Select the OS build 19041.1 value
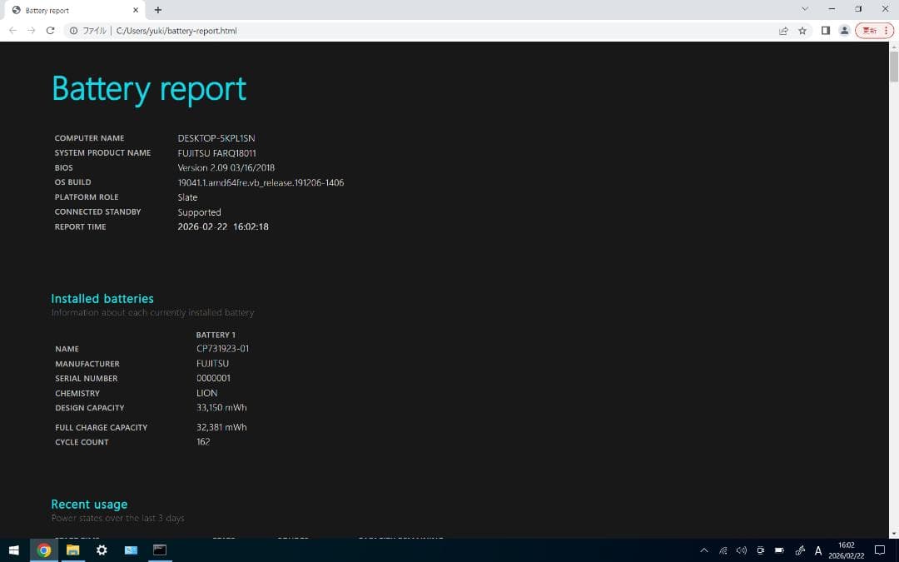 point(261,183)
